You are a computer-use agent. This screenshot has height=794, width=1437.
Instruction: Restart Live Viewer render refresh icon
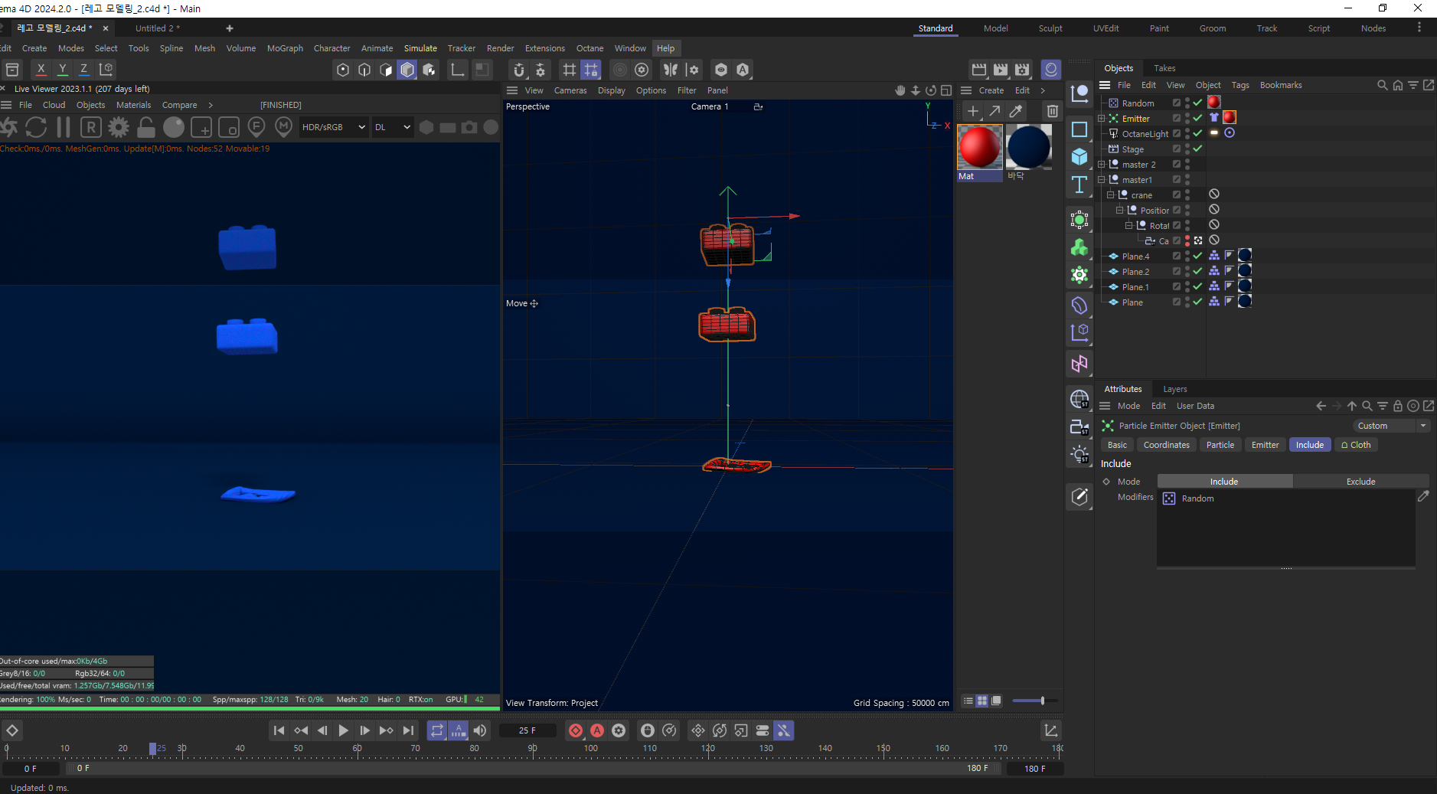pos(36,127)
